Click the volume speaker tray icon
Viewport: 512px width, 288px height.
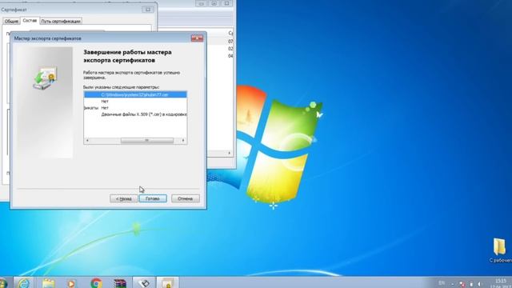[480, 284]
